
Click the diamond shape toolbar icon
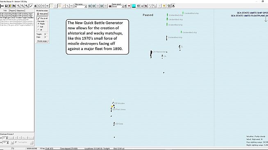142,6
